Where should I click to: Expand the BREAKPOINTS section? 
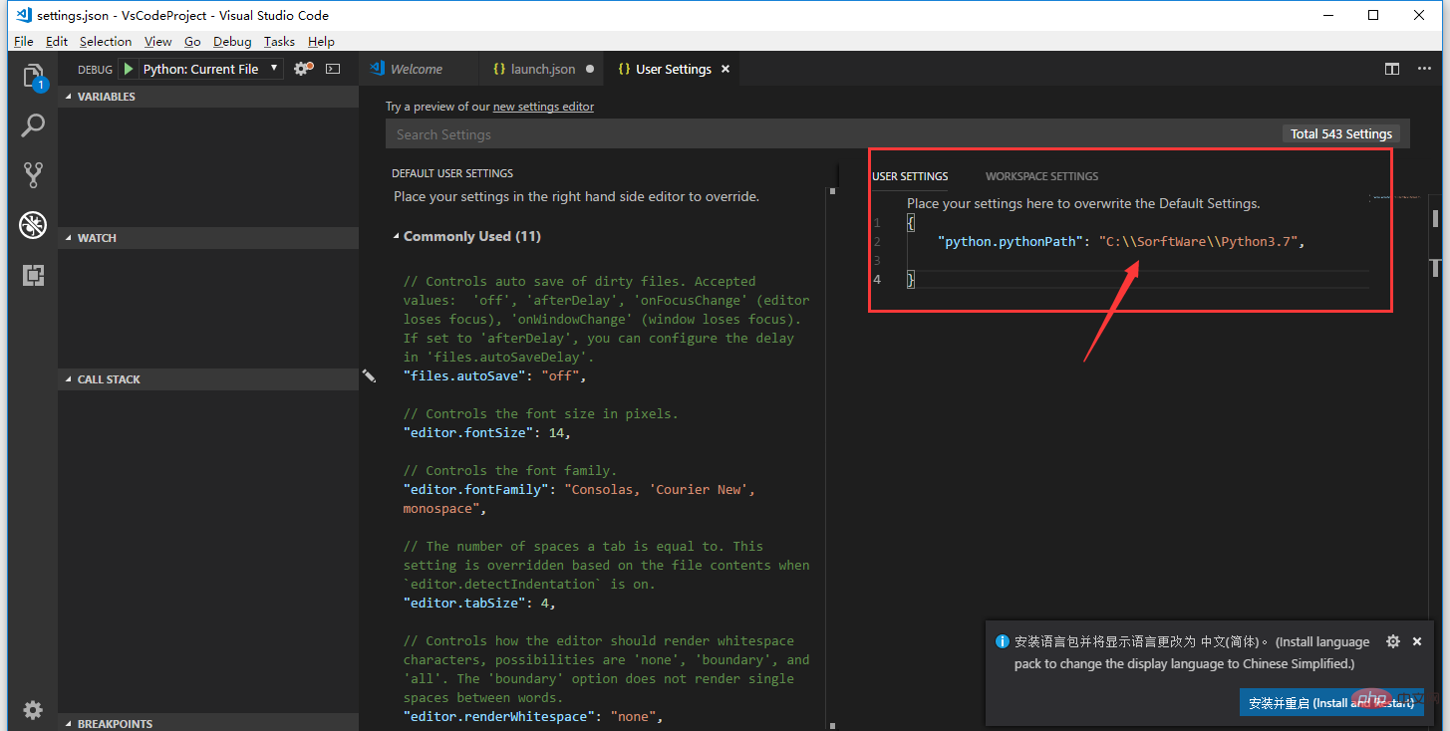pyautogui.click(x=207, y=723)
